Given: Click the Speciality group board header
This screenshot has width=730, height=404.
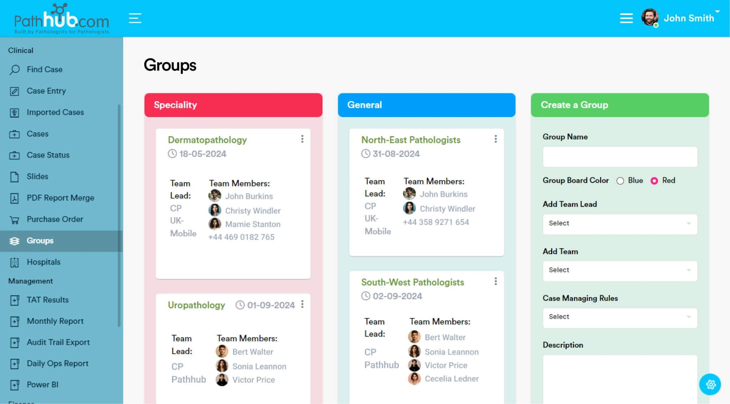Looking at the screenshot, I should coord(233,104).
